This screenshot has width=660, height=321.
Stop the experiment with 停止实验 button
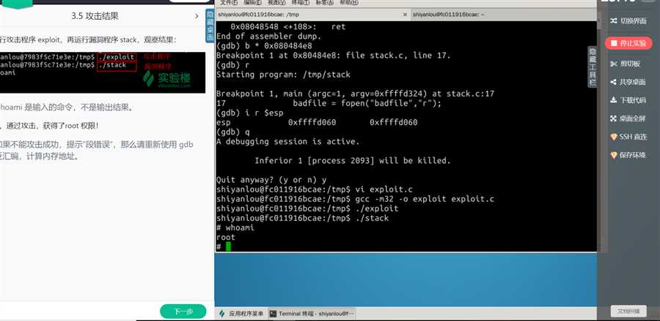coord(628,43)
